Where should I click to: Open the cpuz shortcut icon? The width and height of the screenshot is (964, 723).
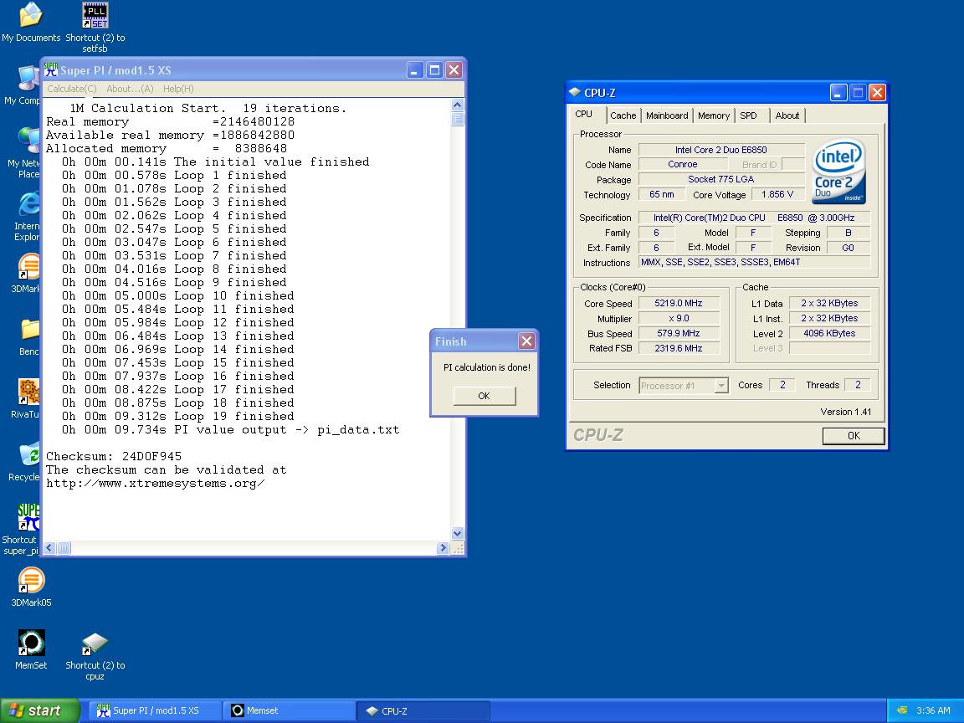tap(95, 643)
